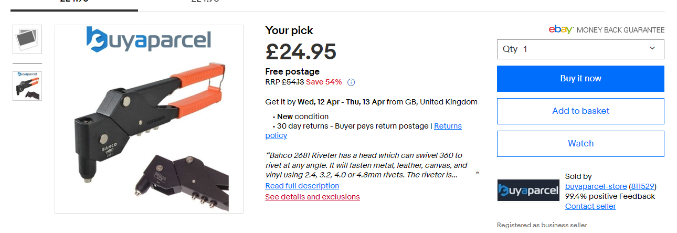The width and height of the screenshot is (677, 233).
Task: Open the main Bahco riveter product image
Action: pos(149,119)
